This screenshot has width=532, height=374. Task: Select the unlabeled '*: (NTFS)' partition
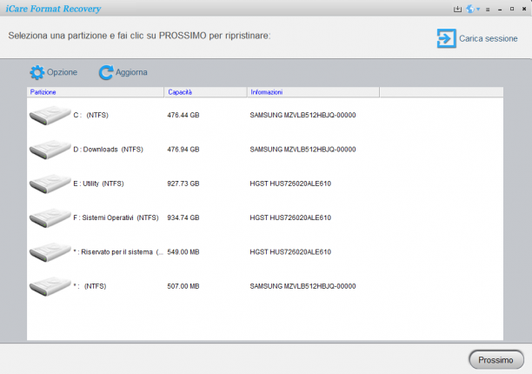[90, 286]
